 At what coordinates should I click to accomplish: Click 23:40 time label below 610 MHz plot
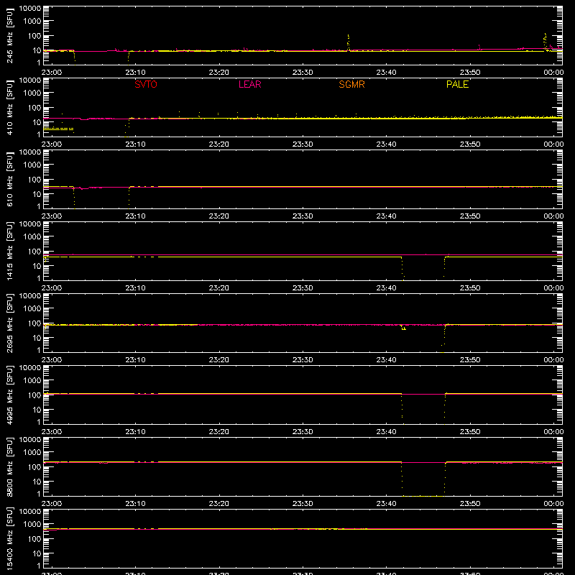click(x=386, y=216)
